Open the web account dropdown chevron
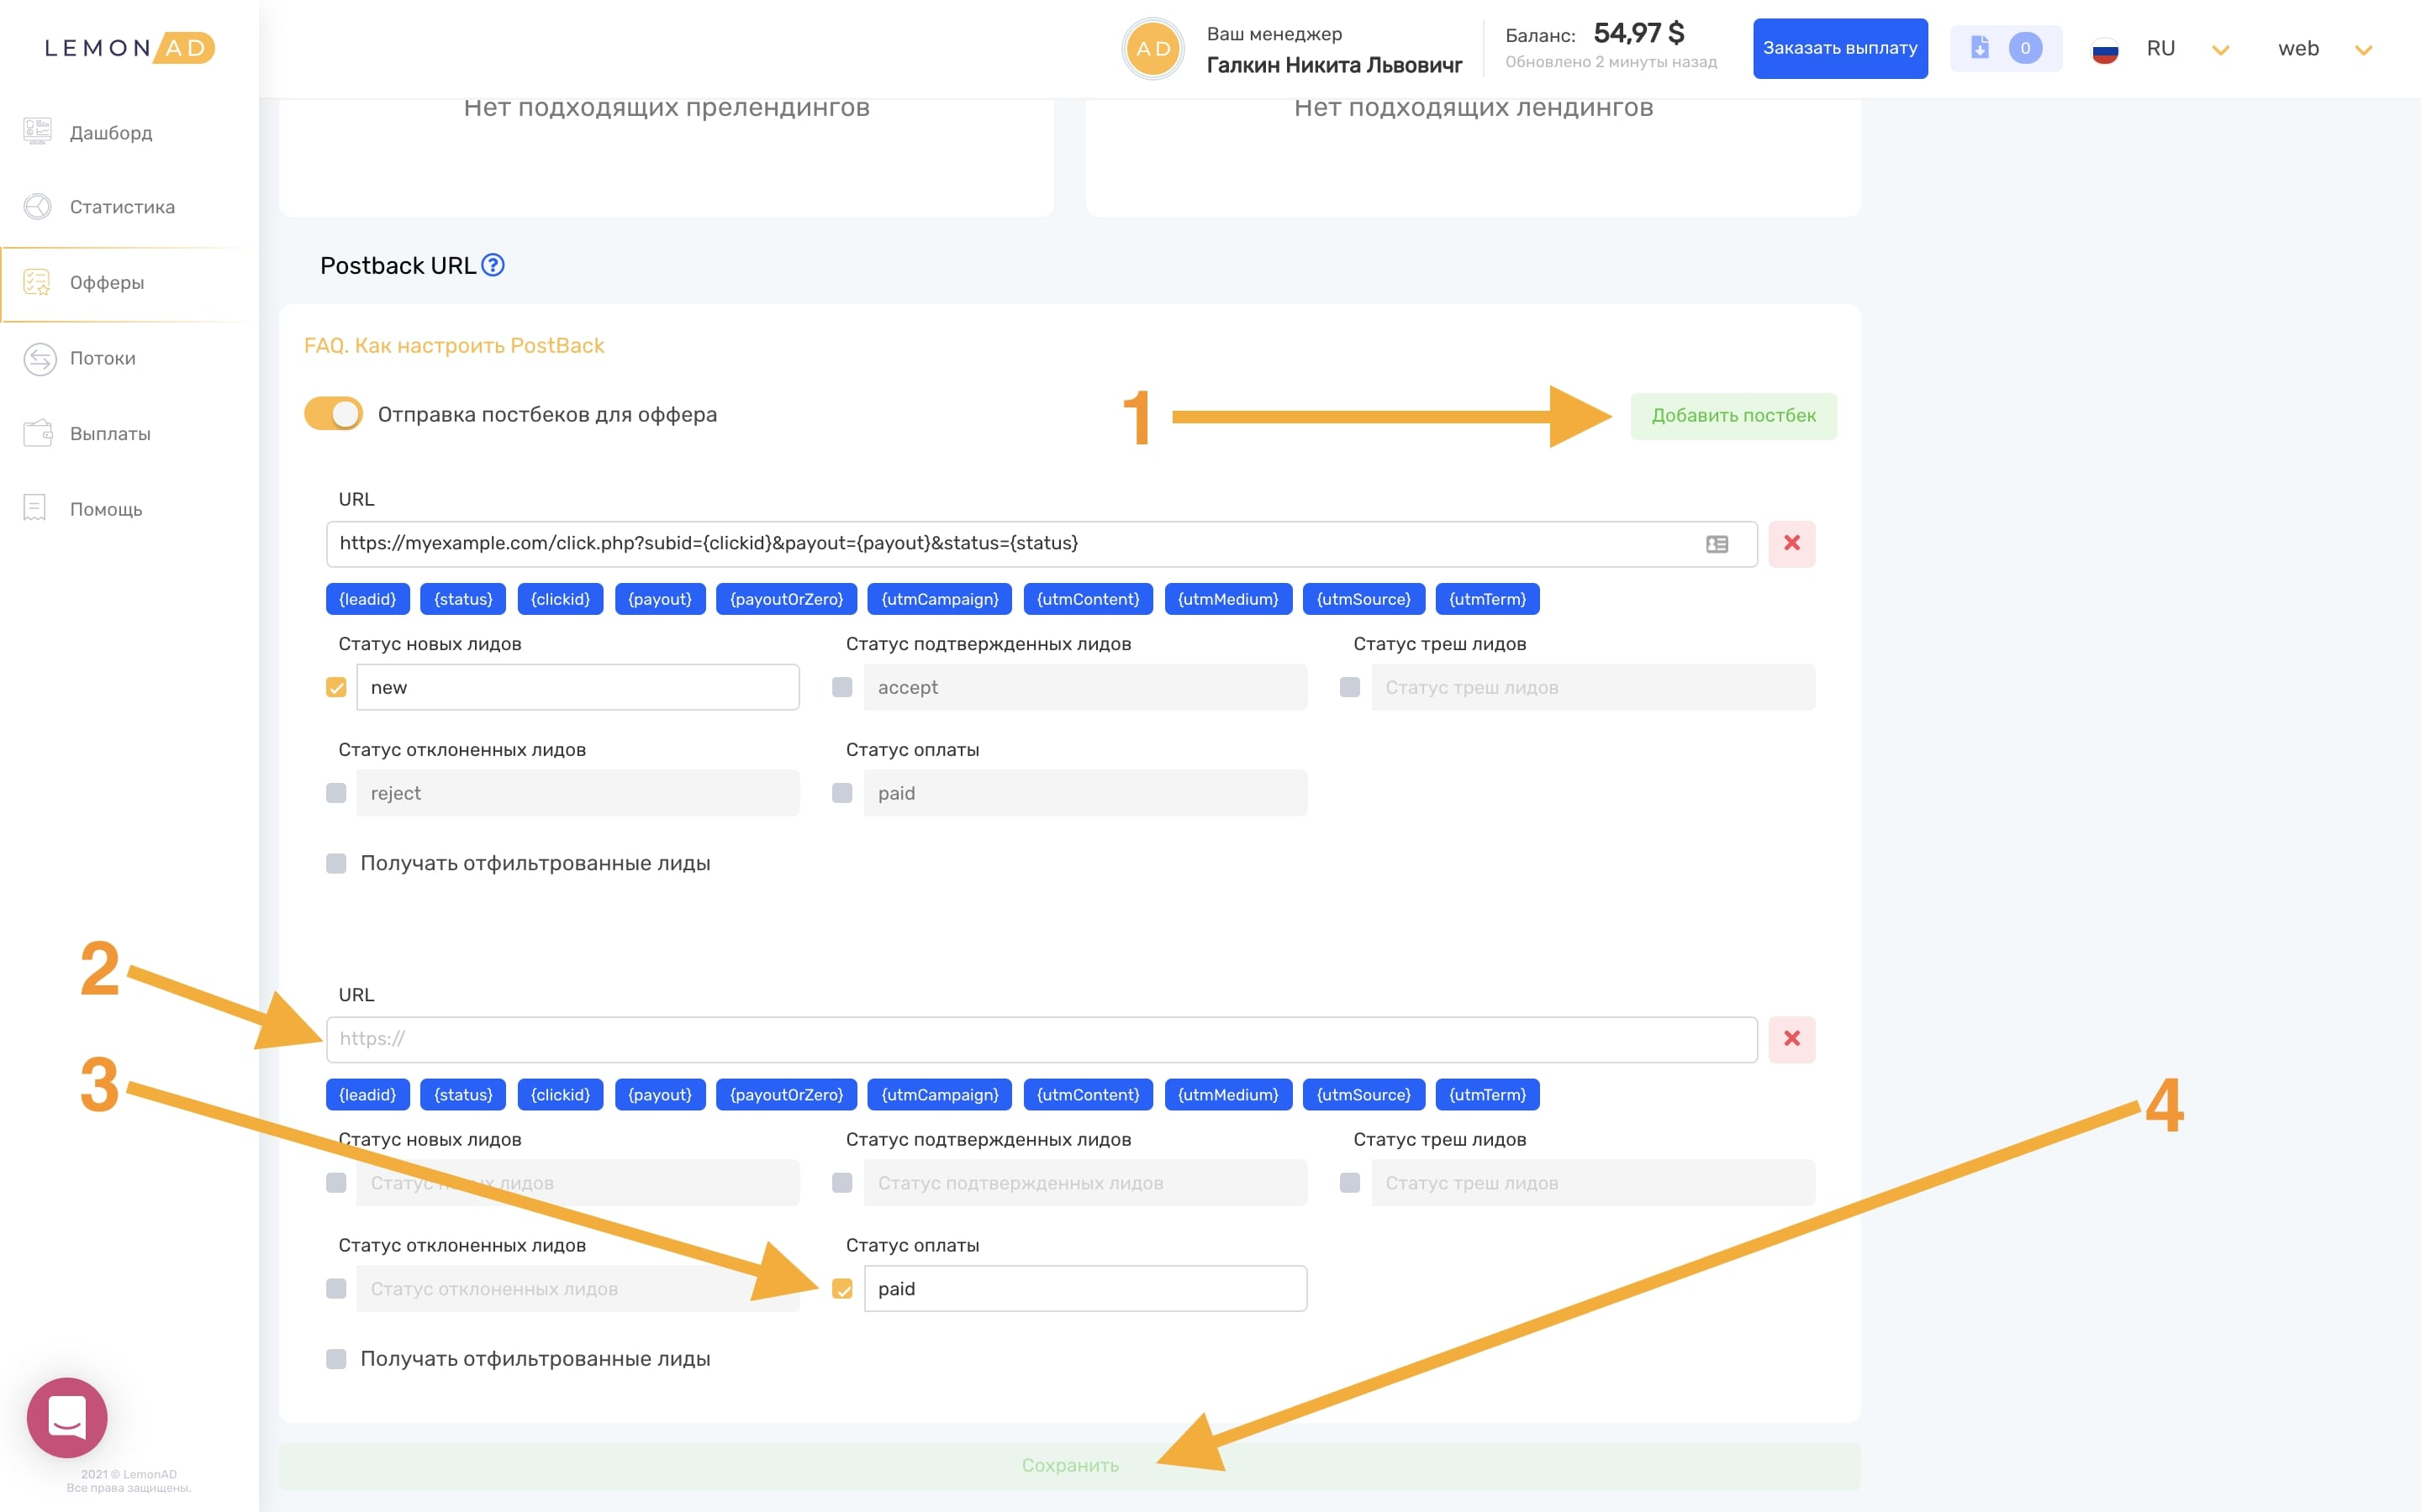 2363,50
